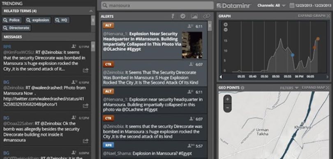The width and height of the screenshot is (333, 159).
Task: Zoom in on the graph
Action: (x=226, y=25)
